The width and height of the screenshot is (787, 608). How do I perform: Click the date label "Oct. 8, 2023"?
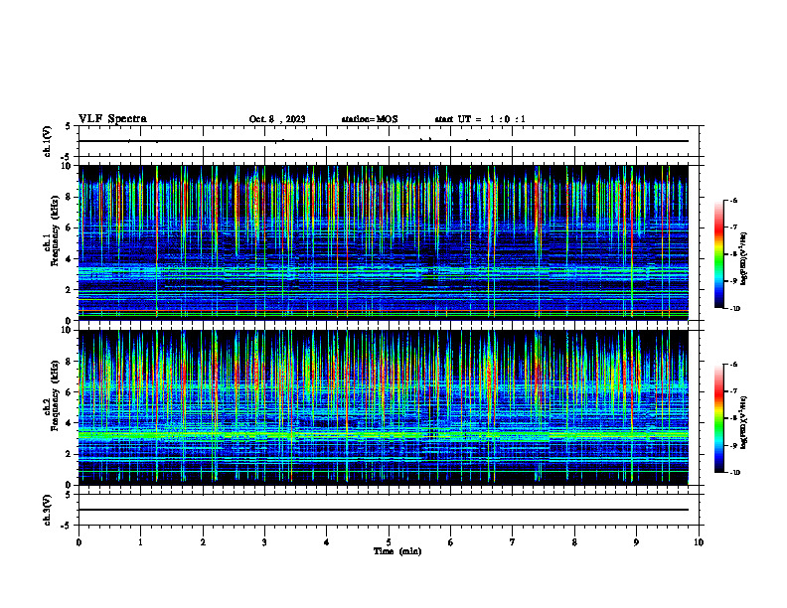click(x=277, y=119)
